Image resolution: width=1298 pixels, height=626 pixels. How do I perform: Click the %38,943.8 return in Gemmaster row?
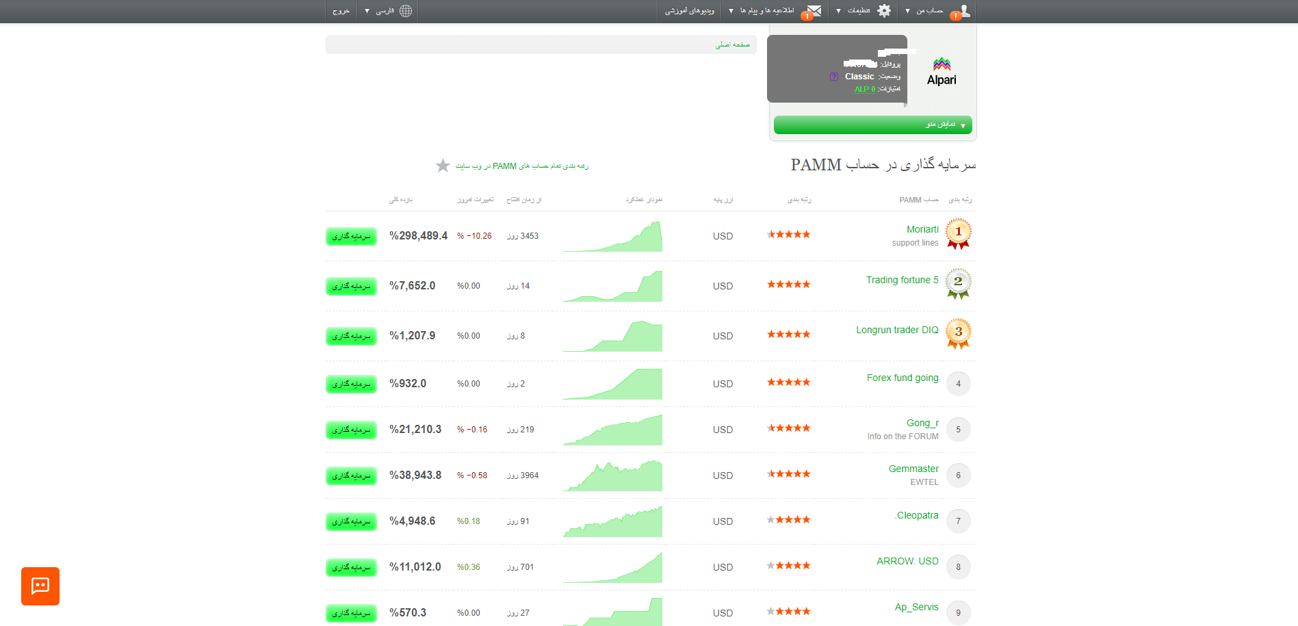415,475
